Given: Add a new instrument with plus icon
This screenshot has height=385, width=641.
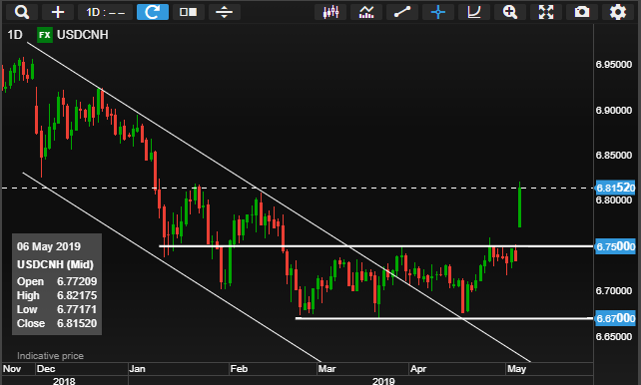Looking at the screenshot, I should pyautogui.click(x=58, y=12).
